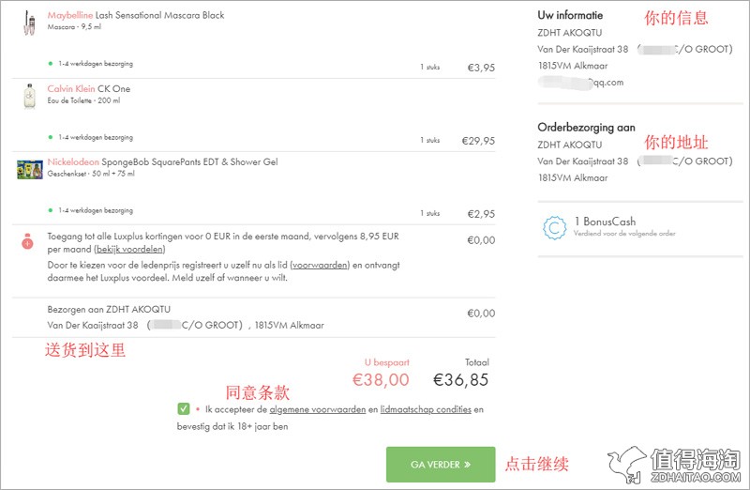Image resolution: width=750 pixels, height=490 pixels.
Task: Click the blue BonusCash coin icon
Action: [555, 227]
